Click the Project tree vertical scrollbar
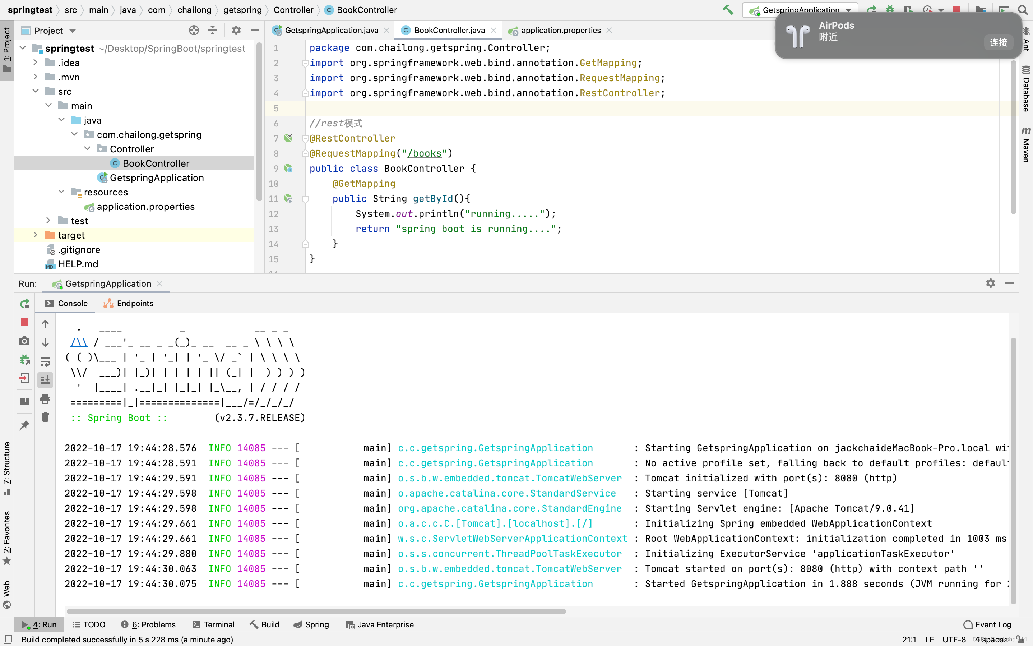 click(259, 122)
